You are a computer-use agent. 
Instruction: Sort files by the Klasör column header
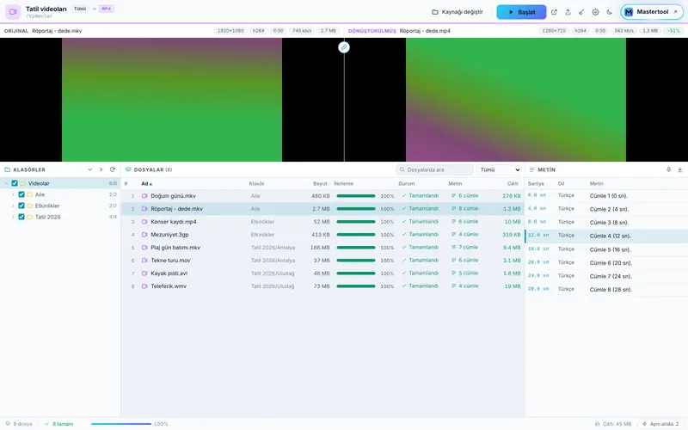tap(256, 183)
